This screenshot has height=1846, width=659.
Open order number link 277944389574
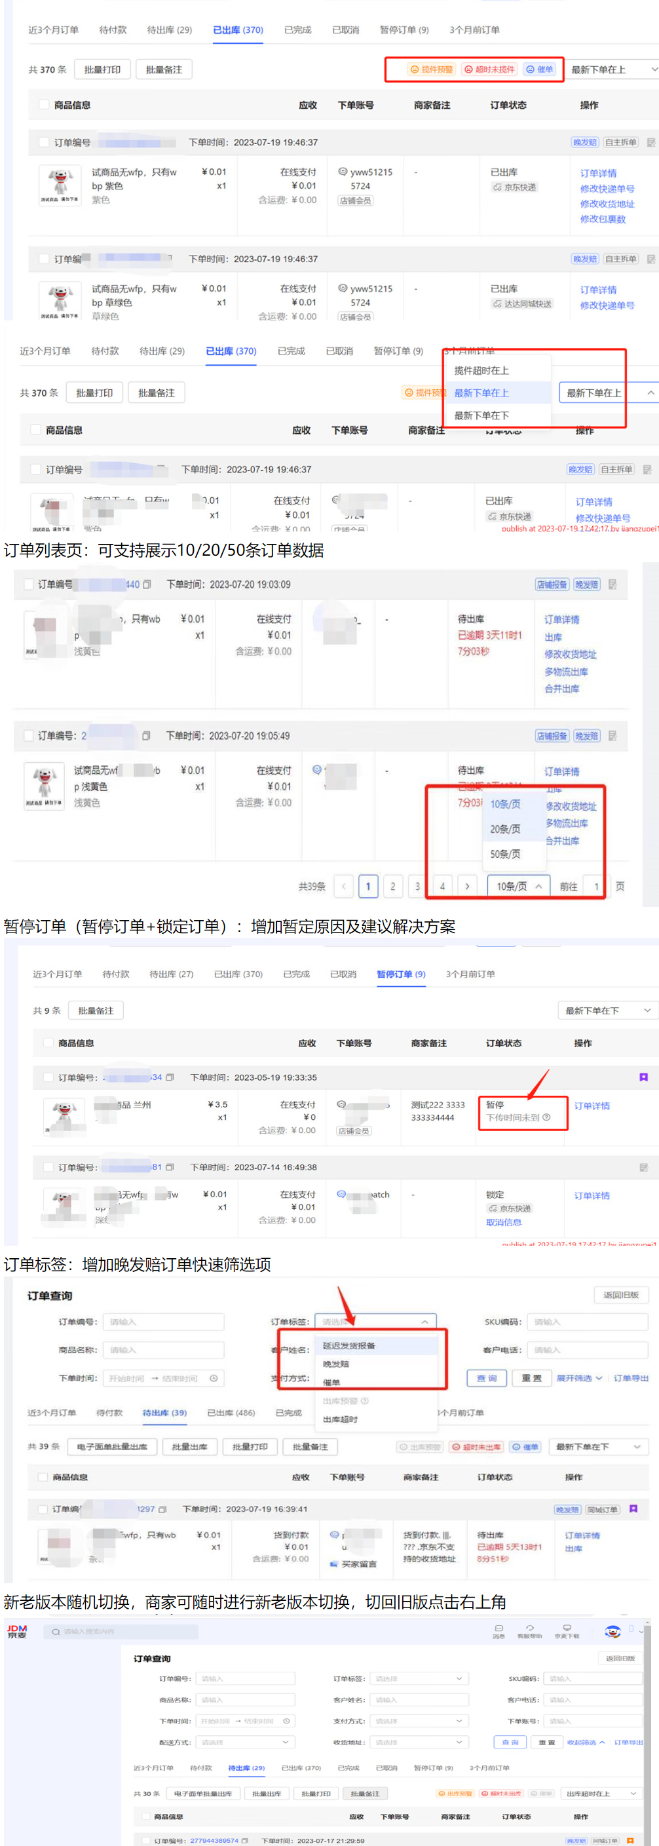(214, 1839)
